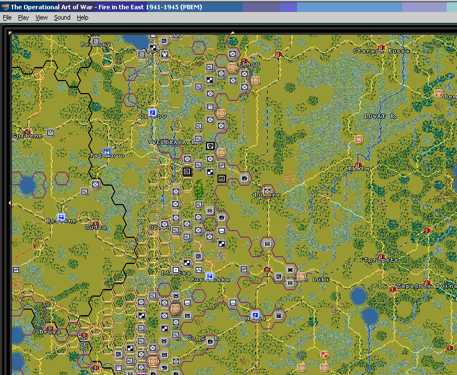The width and height of the screenshot is (457, 375).
Task: Select the red enemy unit north of Kholm
Action: (359, 139)
